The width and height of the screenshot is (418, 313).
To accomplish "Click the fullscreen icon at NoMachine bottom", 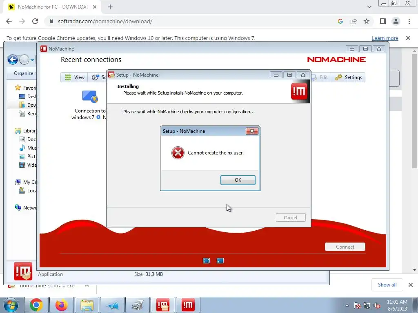I will point(206,260).
